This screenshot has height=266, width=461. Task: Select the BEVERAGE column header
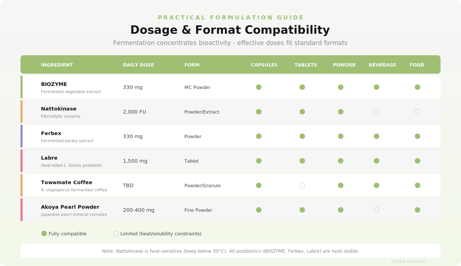(382, 65)
